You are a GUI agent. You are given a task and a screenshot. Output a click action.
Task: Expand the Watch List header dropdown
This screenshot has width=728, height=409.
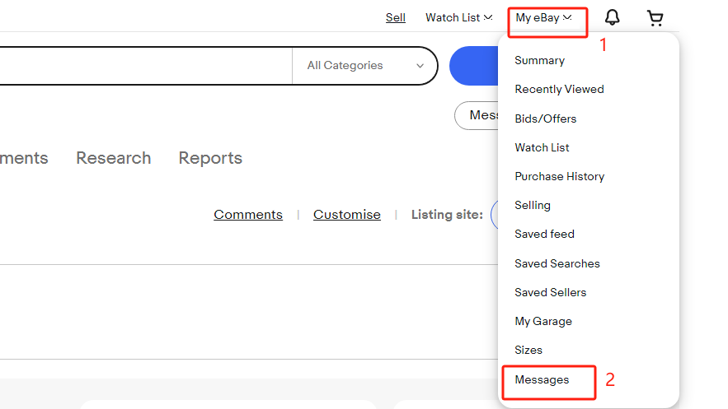tap(458, 17)
